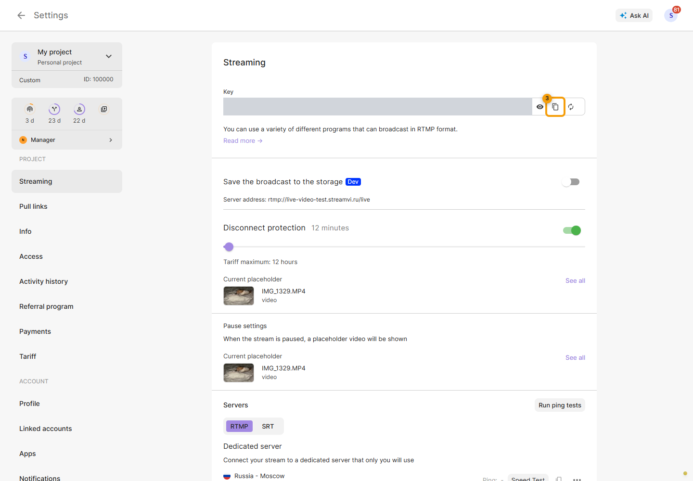Open Referral program page
The image size is (693, 481).
coord(67,306)
